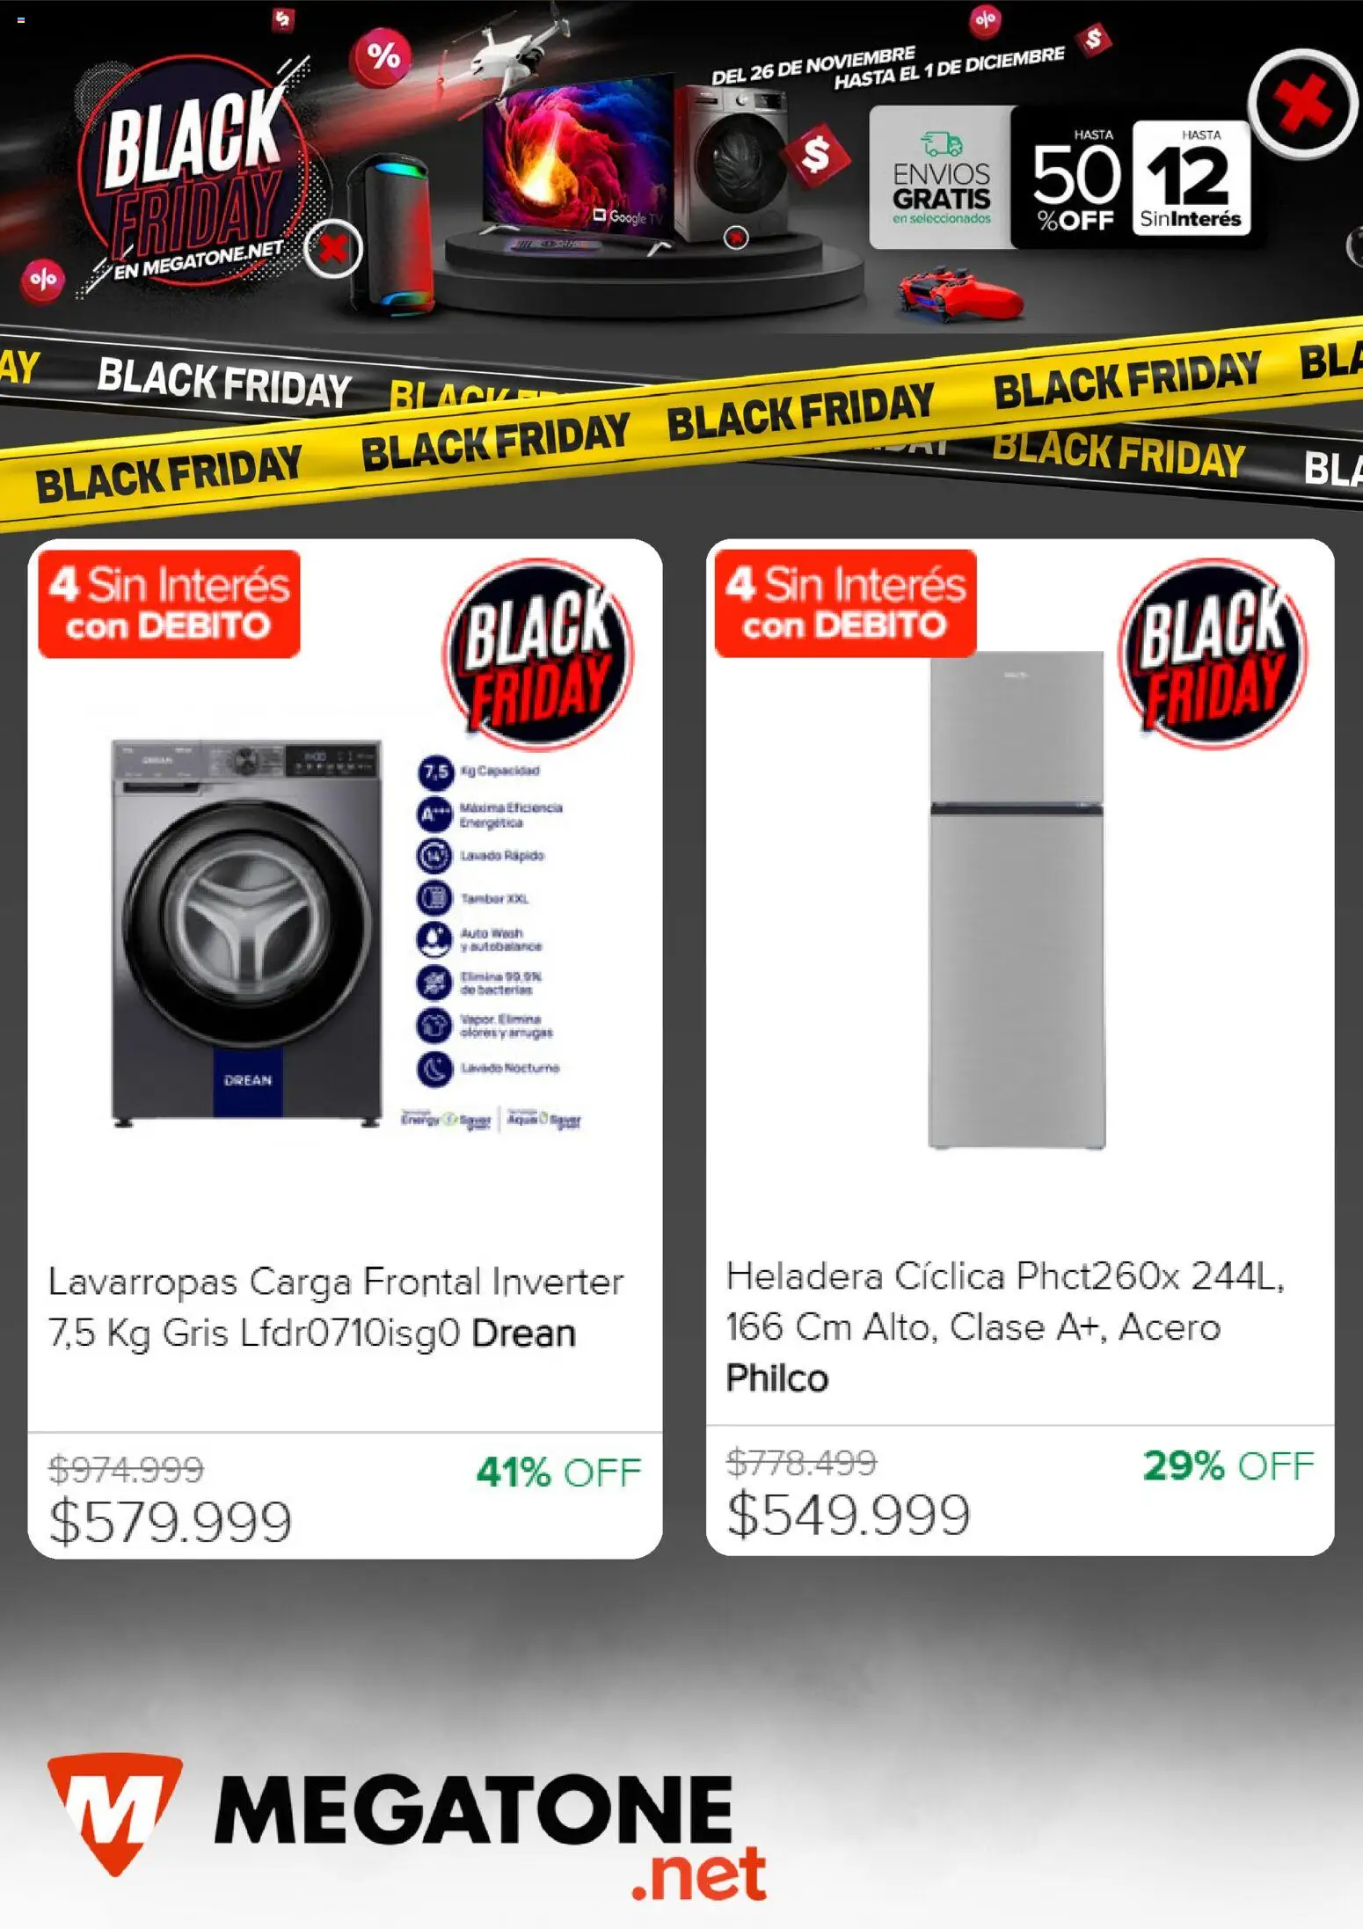
Task: Click the red dollar sign icon beside washer
Action: [817, 155]
